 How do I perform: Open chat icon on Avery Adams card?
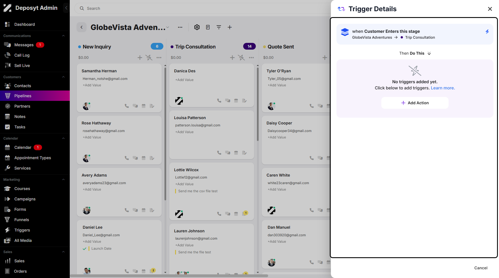(x=135, y=210)
